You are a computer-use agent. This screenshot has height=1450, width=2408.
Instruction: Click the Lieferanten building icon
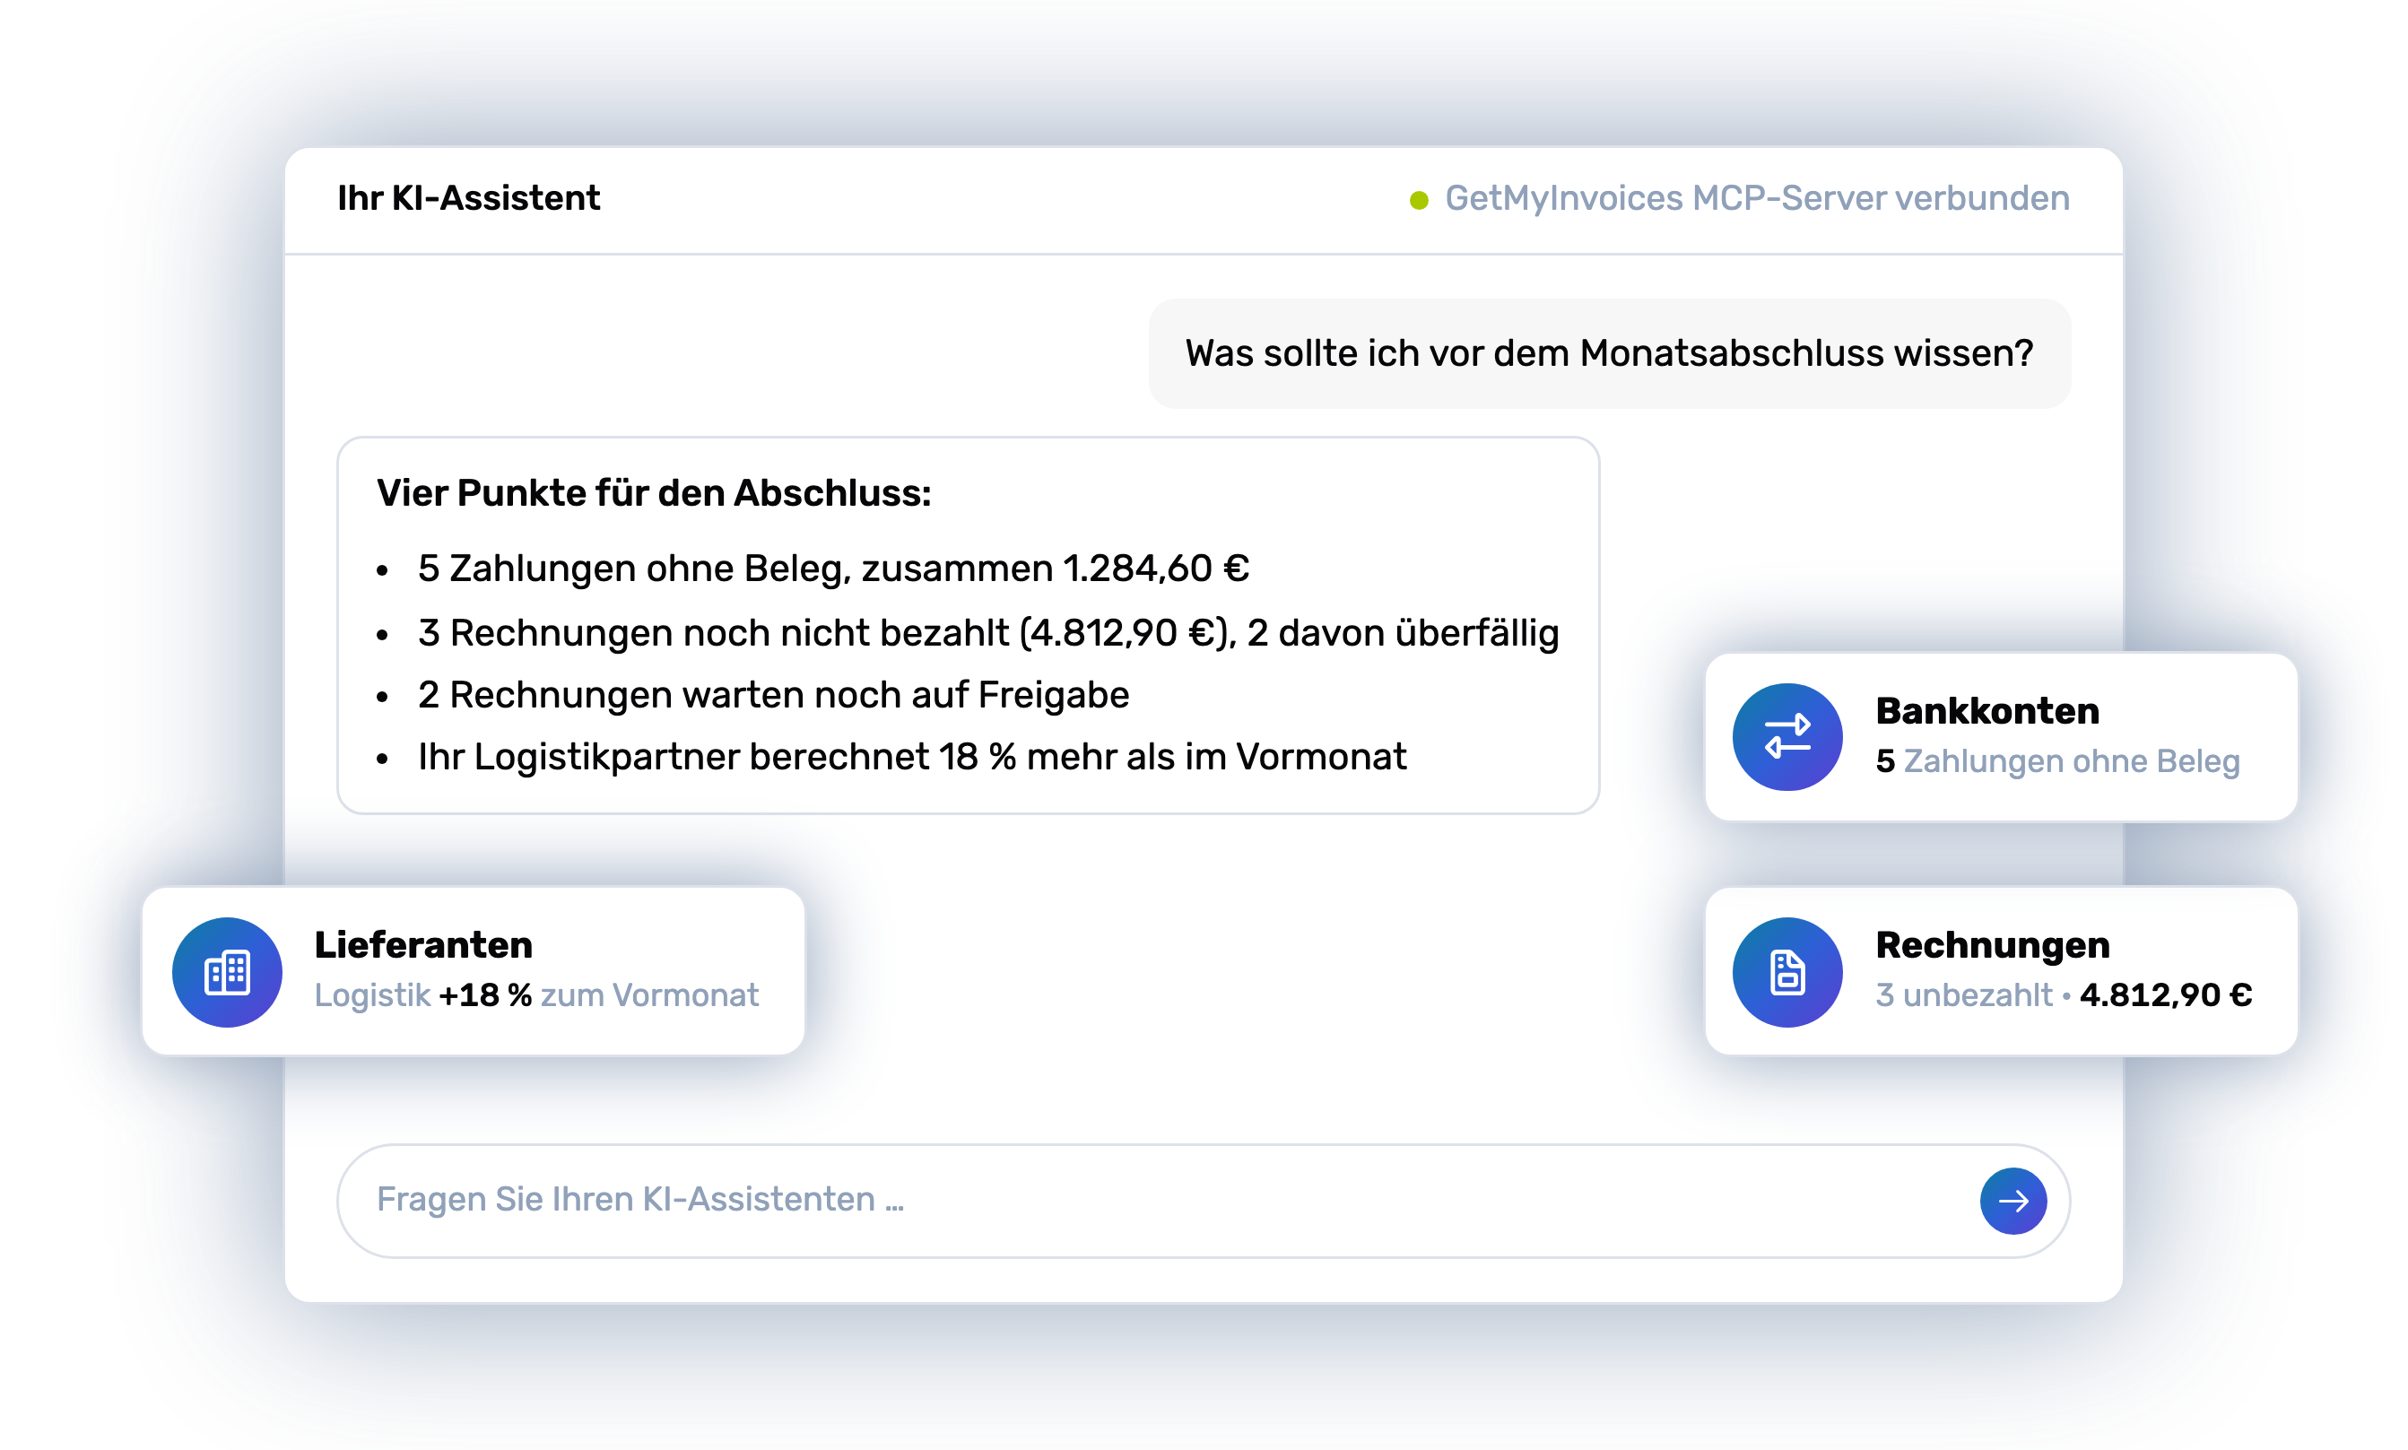[227, 971]
